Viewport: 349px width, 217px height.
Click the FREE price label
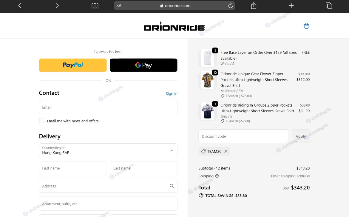pyautogui.click(x=305, y=52)
